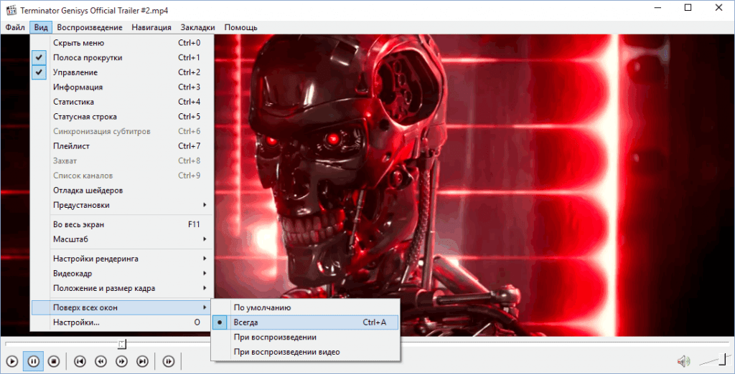Mute audio via the speaker icon
This screenshot has height=374, width=735.
(683, 361)
